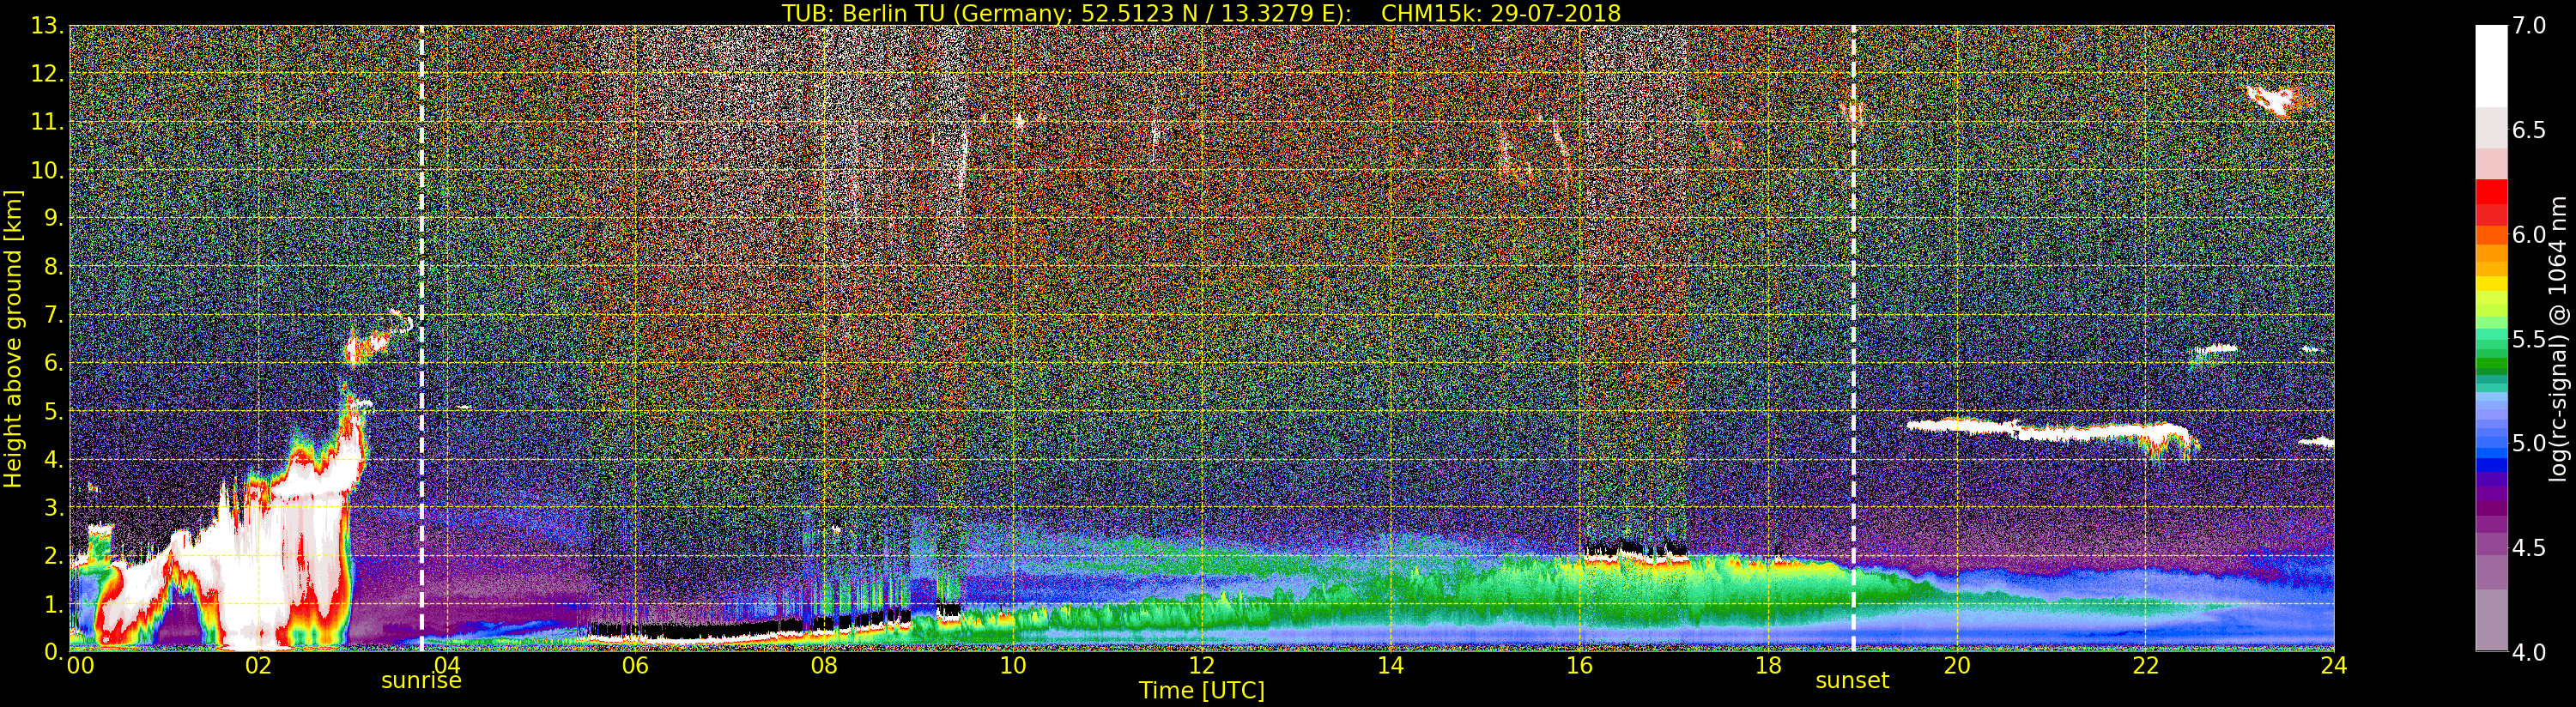Click the '11.' height axis tick label
The image size is (2576, 707).
[47, 122]
